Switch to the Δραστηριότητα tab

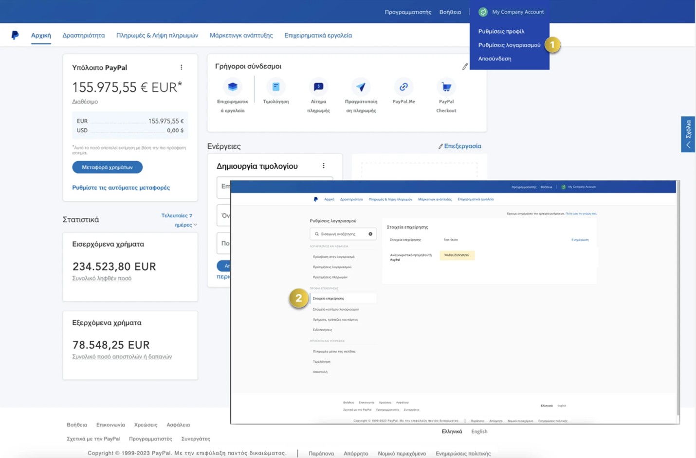pos(83,35)
